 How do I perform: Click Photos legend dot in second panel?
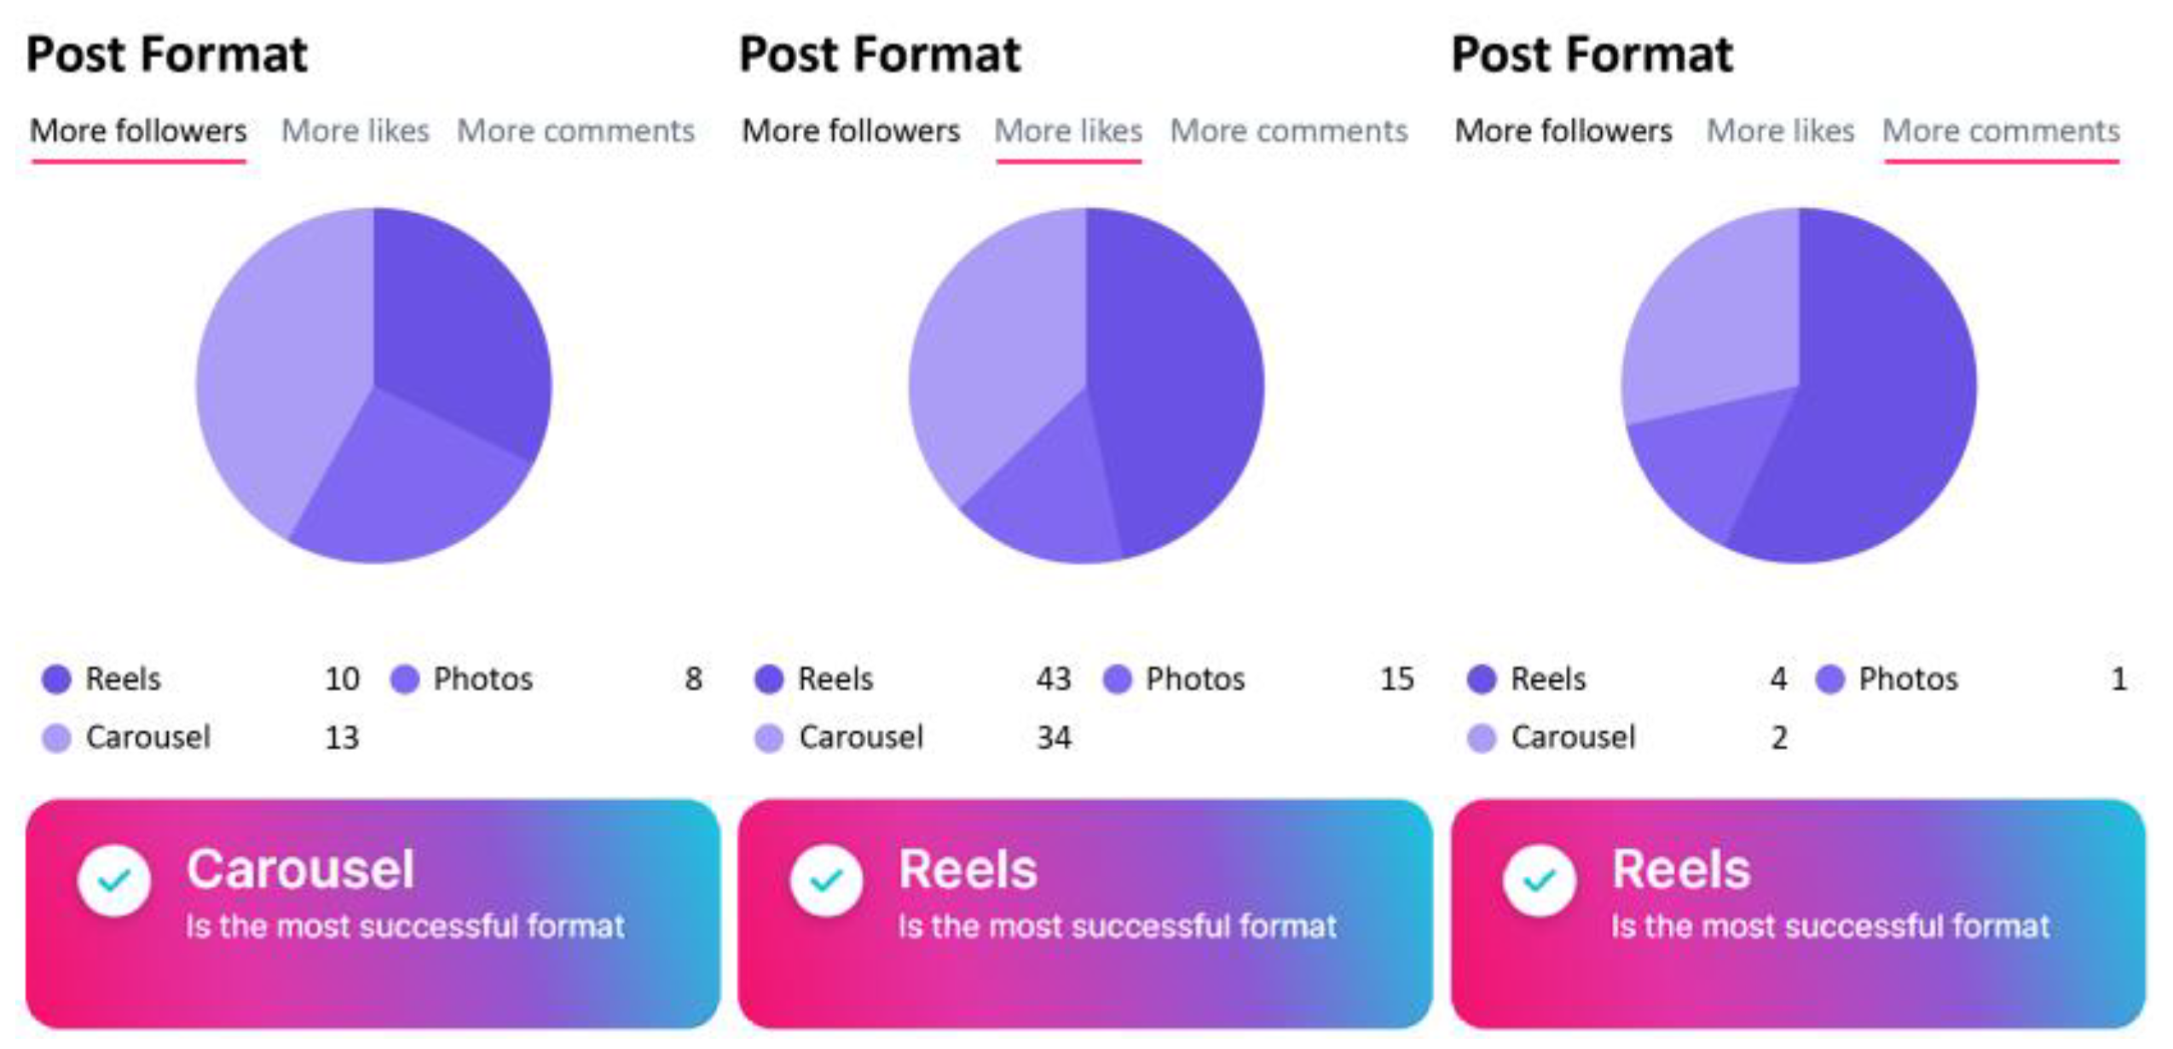point(1117,679)
